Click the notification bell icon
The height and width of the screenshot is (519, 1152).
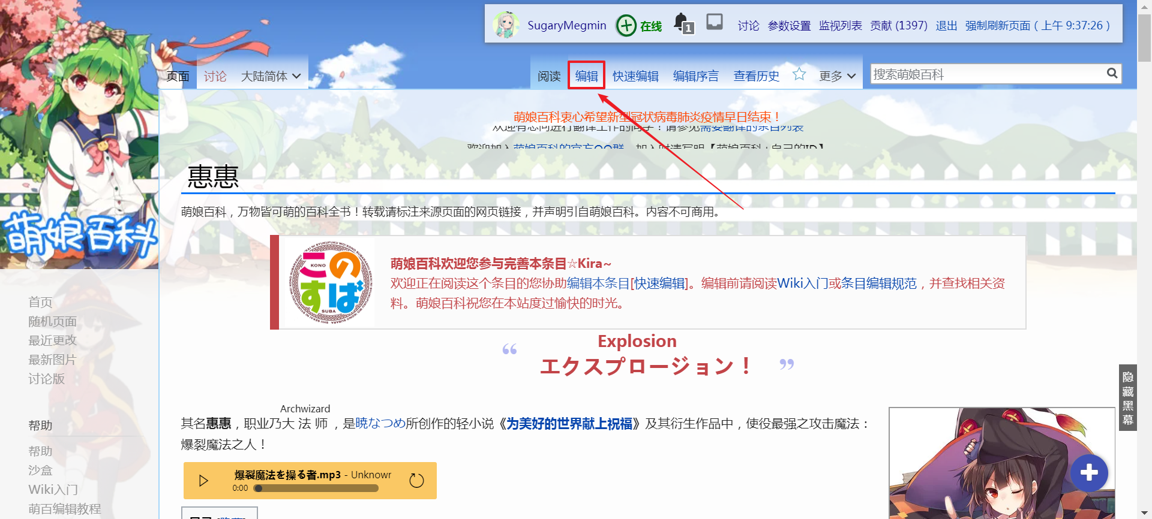pyautogui.click(x=682, y=23)
